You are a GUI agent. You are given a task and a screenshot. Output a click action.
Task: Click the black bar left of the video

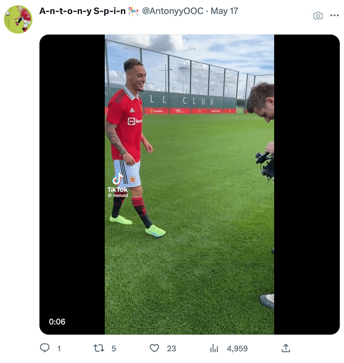tap(72, 184)
